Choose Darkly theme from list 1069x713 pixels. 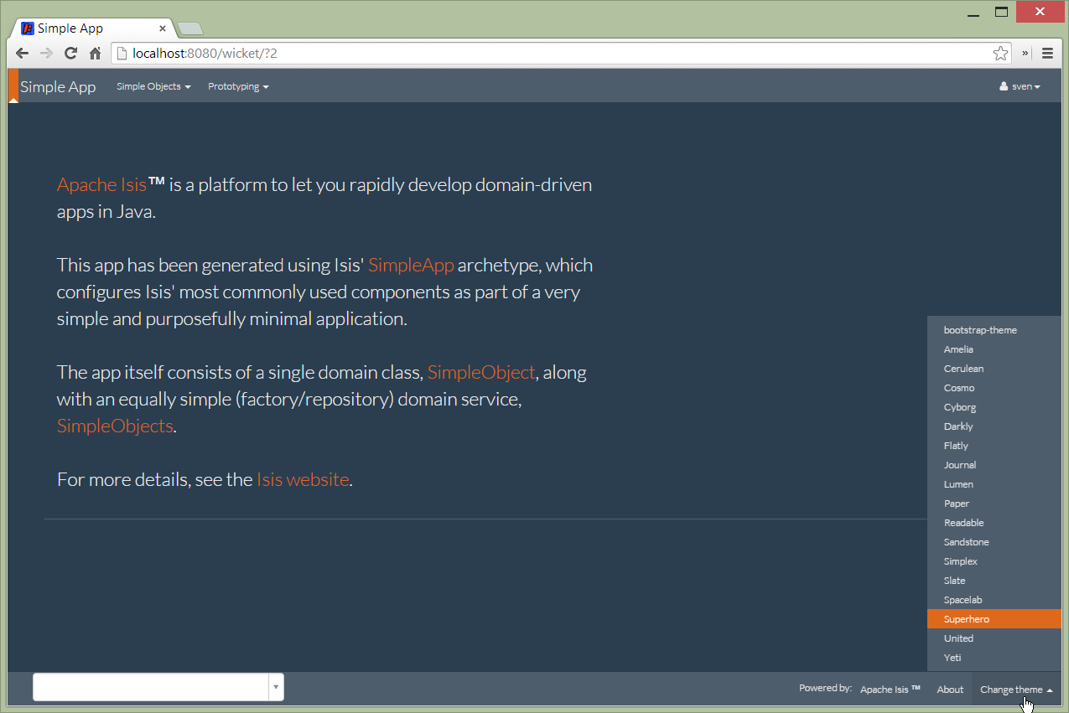point(958,426)
